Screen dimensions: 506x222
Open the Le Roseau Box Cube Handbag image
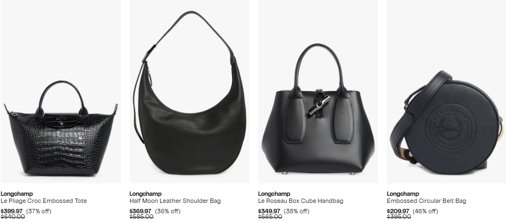click(x=318, y=92)
